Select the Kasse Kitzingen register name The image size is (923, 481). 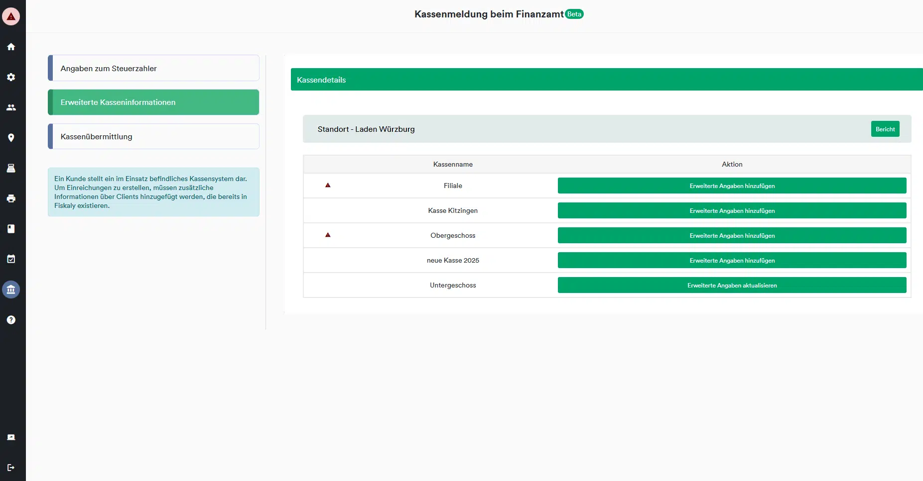[453, 210]
